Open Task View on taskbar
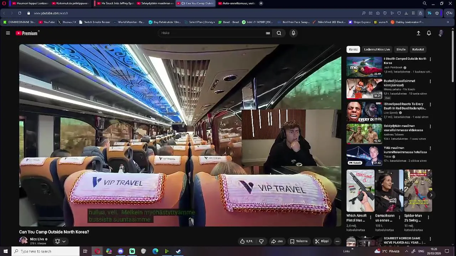456x256 pixels. tap(85, 251)
